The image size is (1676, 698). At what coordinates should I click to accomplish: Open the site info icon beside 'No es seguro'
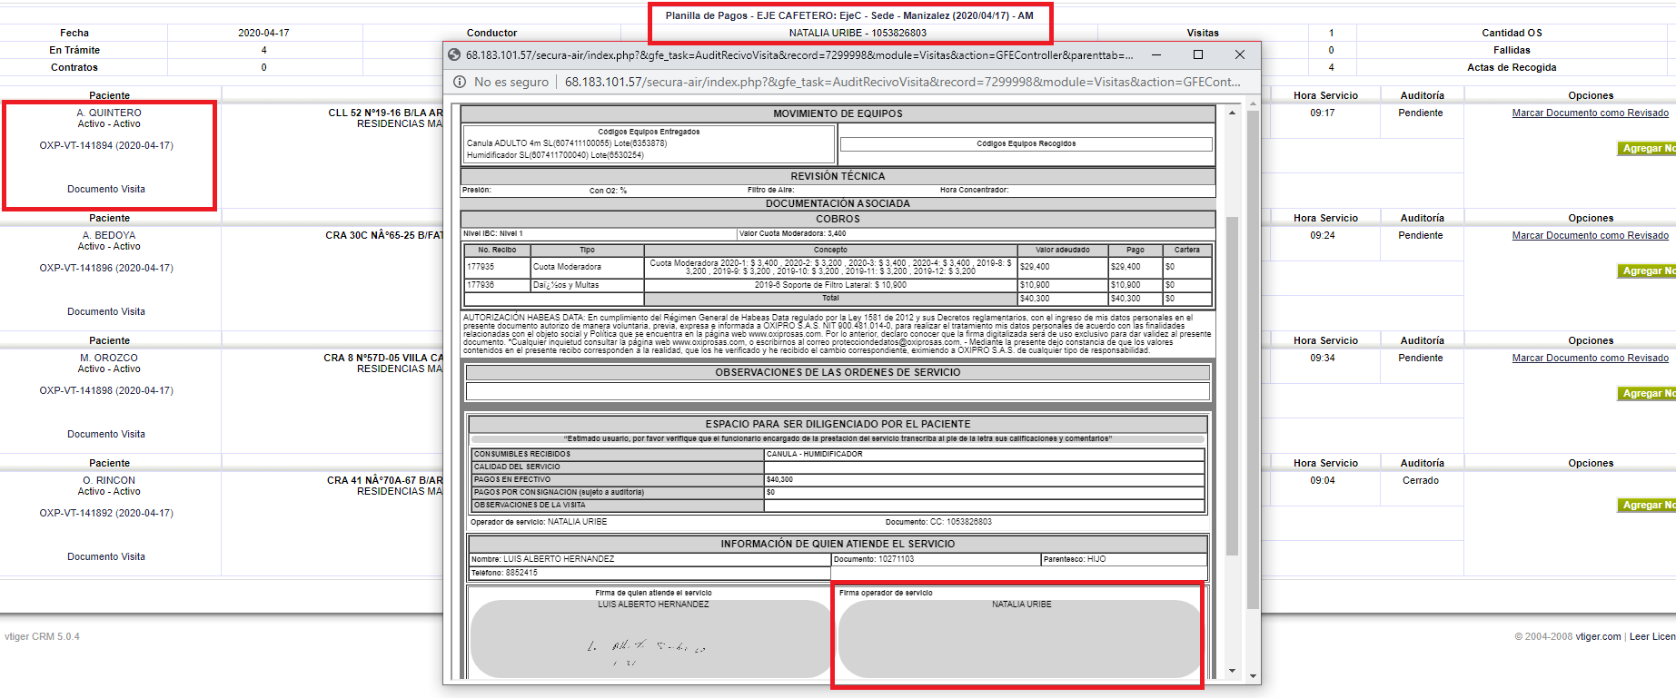coord(459,82)
